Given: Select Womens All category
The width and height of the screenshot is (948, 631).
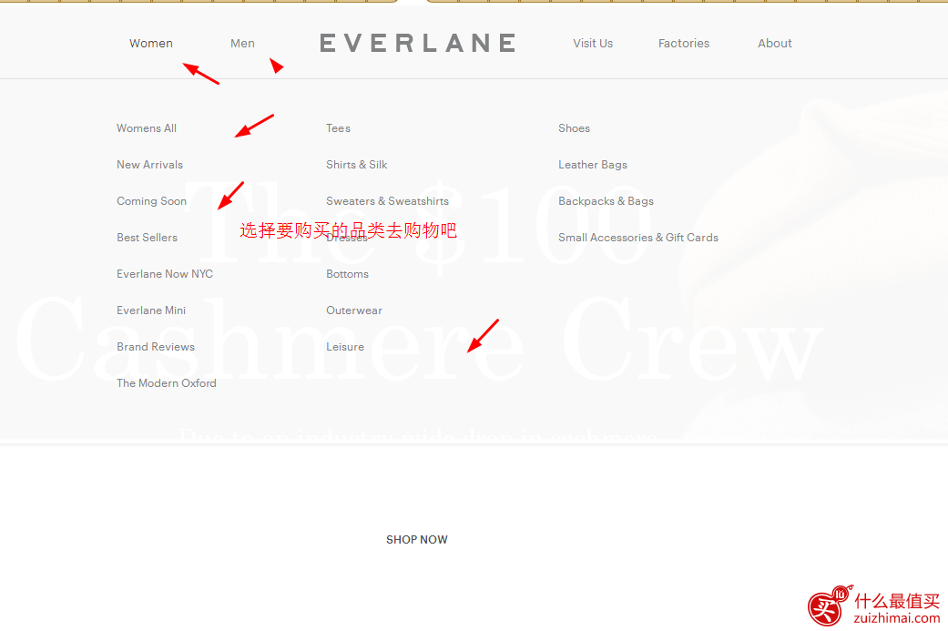Looking at the screenshot, I should point(147,128).
